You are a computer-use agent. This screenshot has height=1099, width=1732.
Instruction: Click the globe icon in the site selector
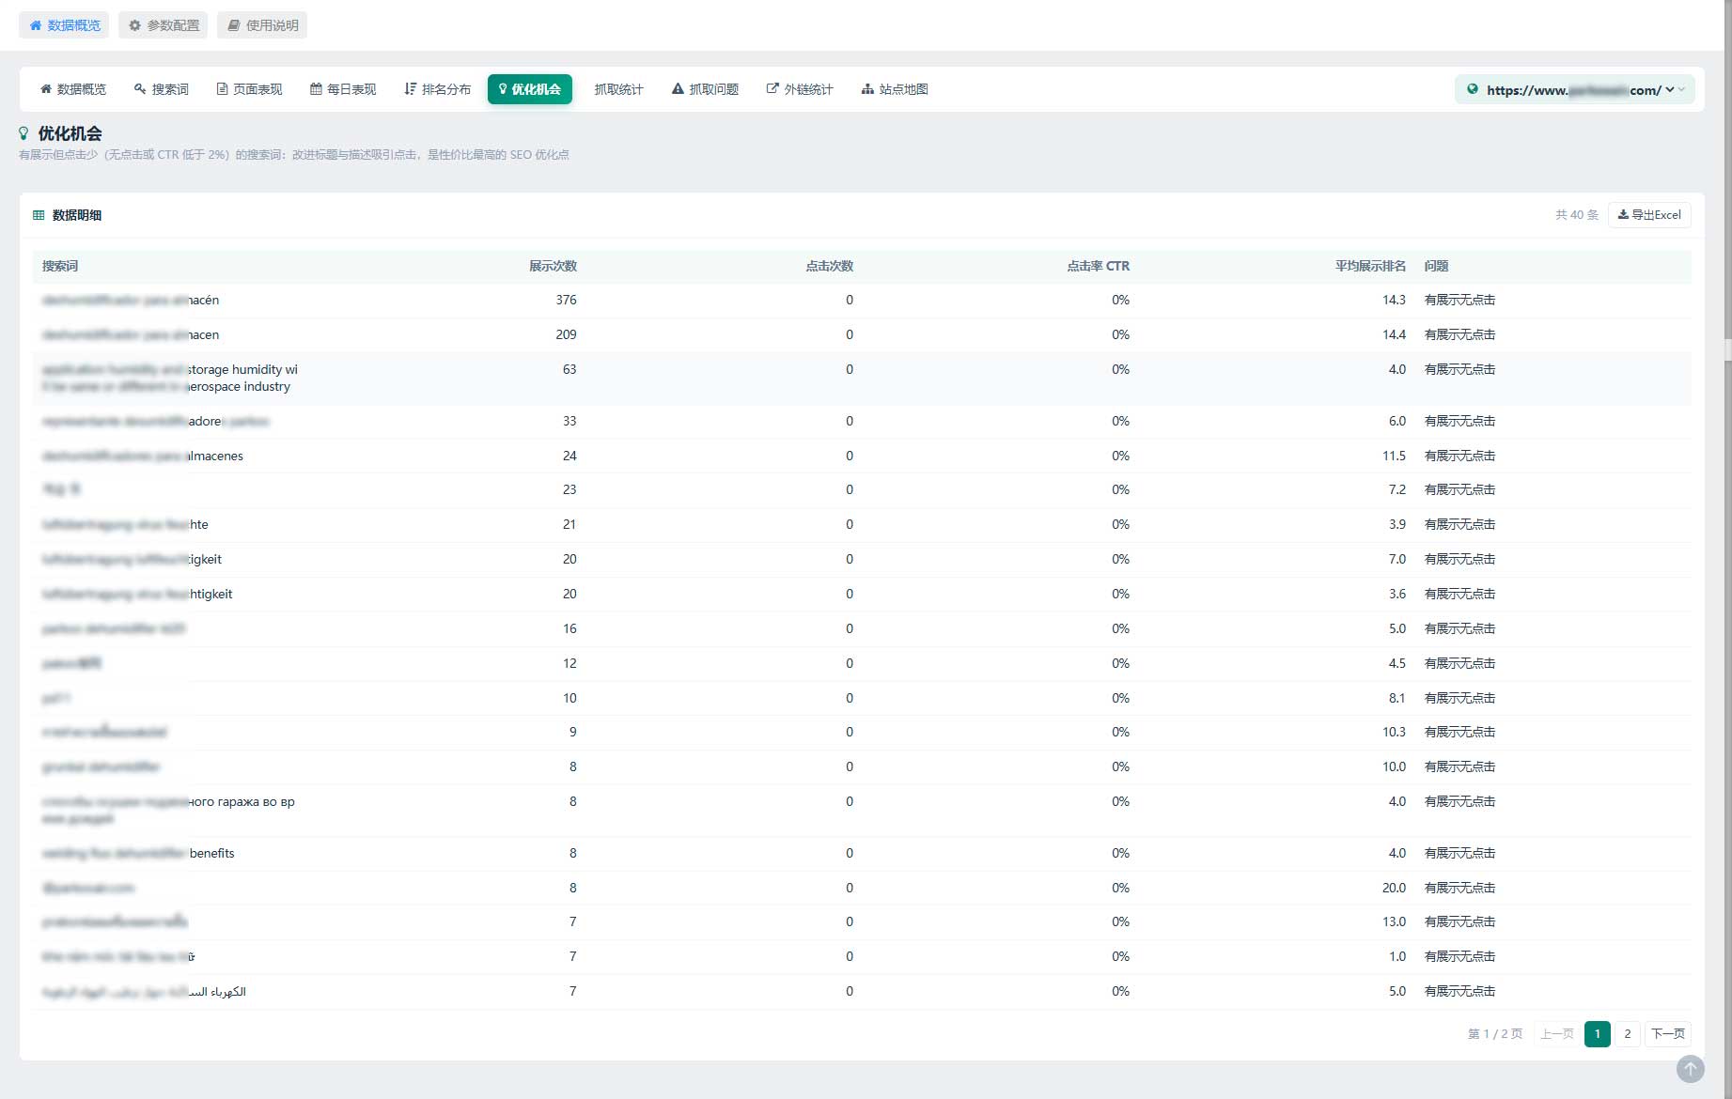point(1473,89)
